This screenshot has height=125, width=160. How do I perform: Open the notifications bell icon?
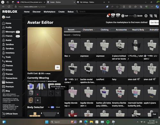pyautogui.click(x=108, y=16)
